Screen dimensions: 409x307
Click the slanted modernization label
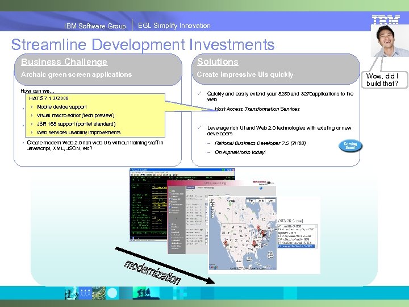(152, 272)
